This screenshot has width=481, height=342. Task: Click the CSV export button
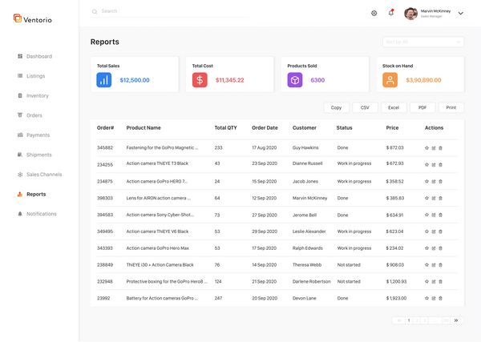coord(365,107)
